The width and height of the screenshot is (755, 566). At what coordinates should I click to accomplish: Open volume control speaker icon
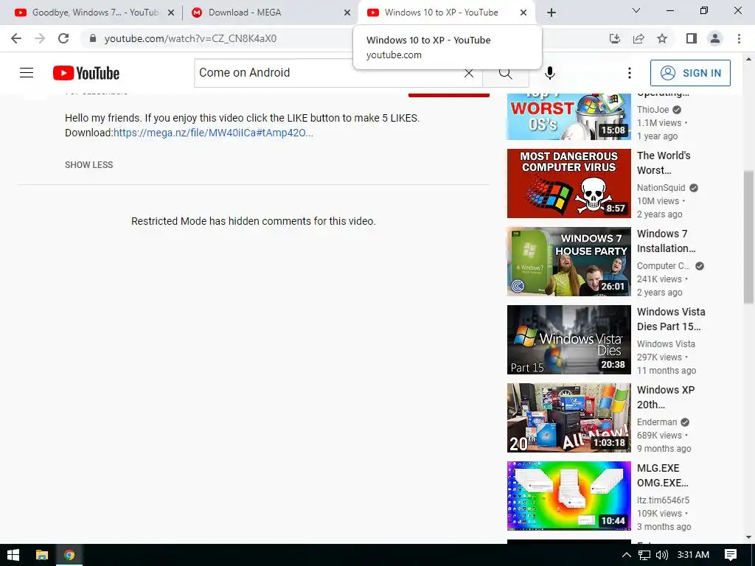pyautogui.click(x=662, y=555)
